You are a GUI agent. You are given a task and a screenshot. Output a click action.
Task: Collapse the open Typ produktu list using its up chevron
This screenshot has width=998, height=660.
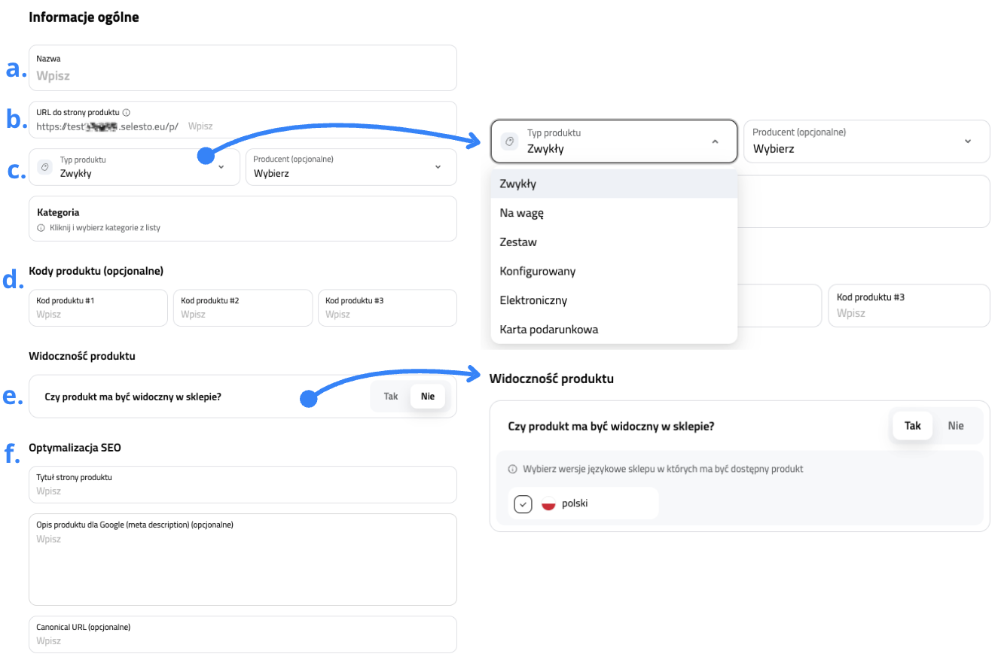pyautogui.click(x=715, y=141)
